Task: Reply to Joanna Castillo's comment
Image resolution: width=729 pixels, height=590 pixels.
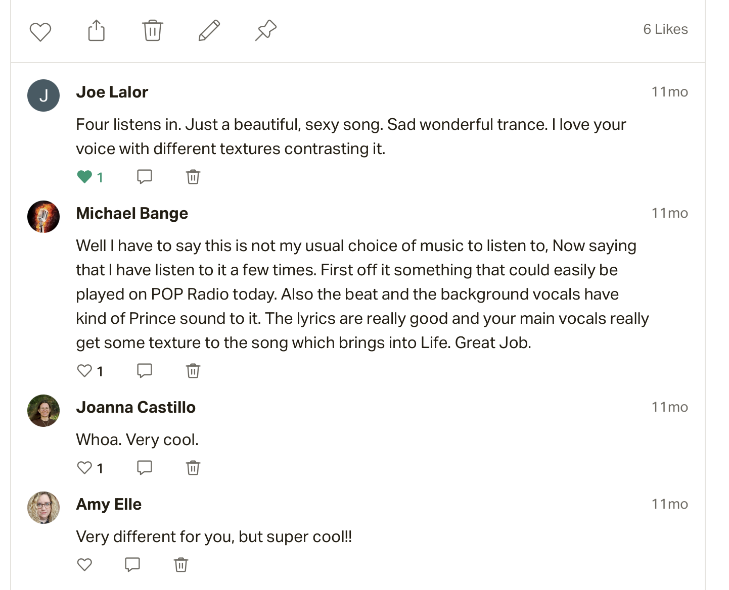Action: (x=145, y=467)
